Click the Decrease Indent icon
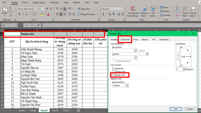 pos(70,14)
